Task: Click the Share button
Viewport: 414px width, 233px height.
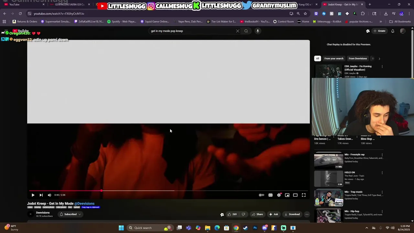Action: click(257, 214)
